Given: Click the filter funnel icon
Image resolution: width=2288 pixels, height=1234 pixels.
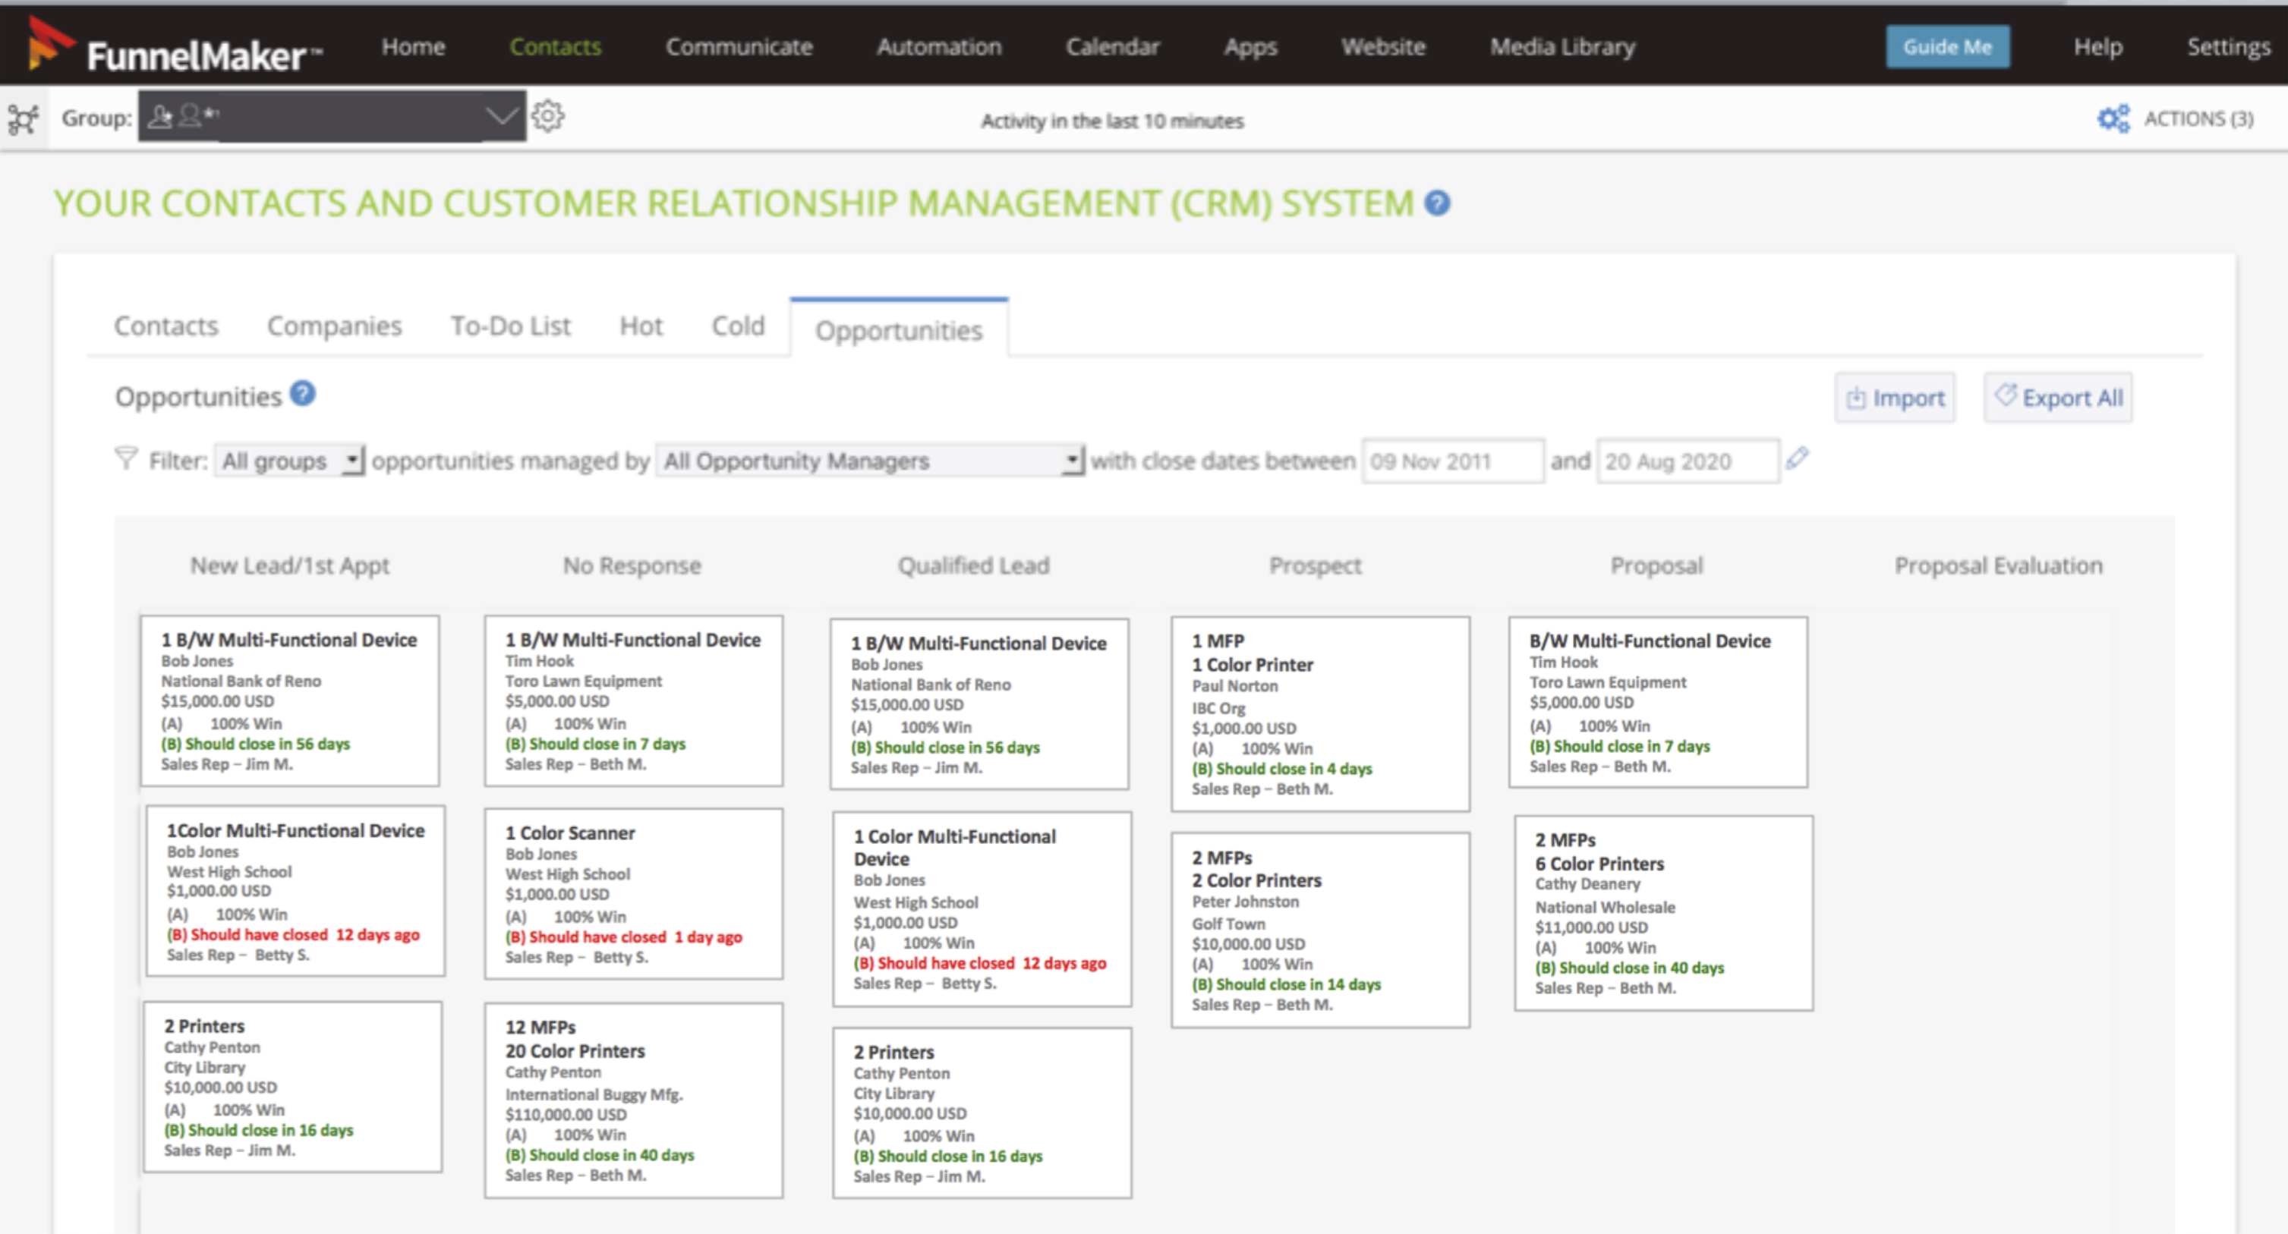Looking at the screenshot, I should 126,459.
